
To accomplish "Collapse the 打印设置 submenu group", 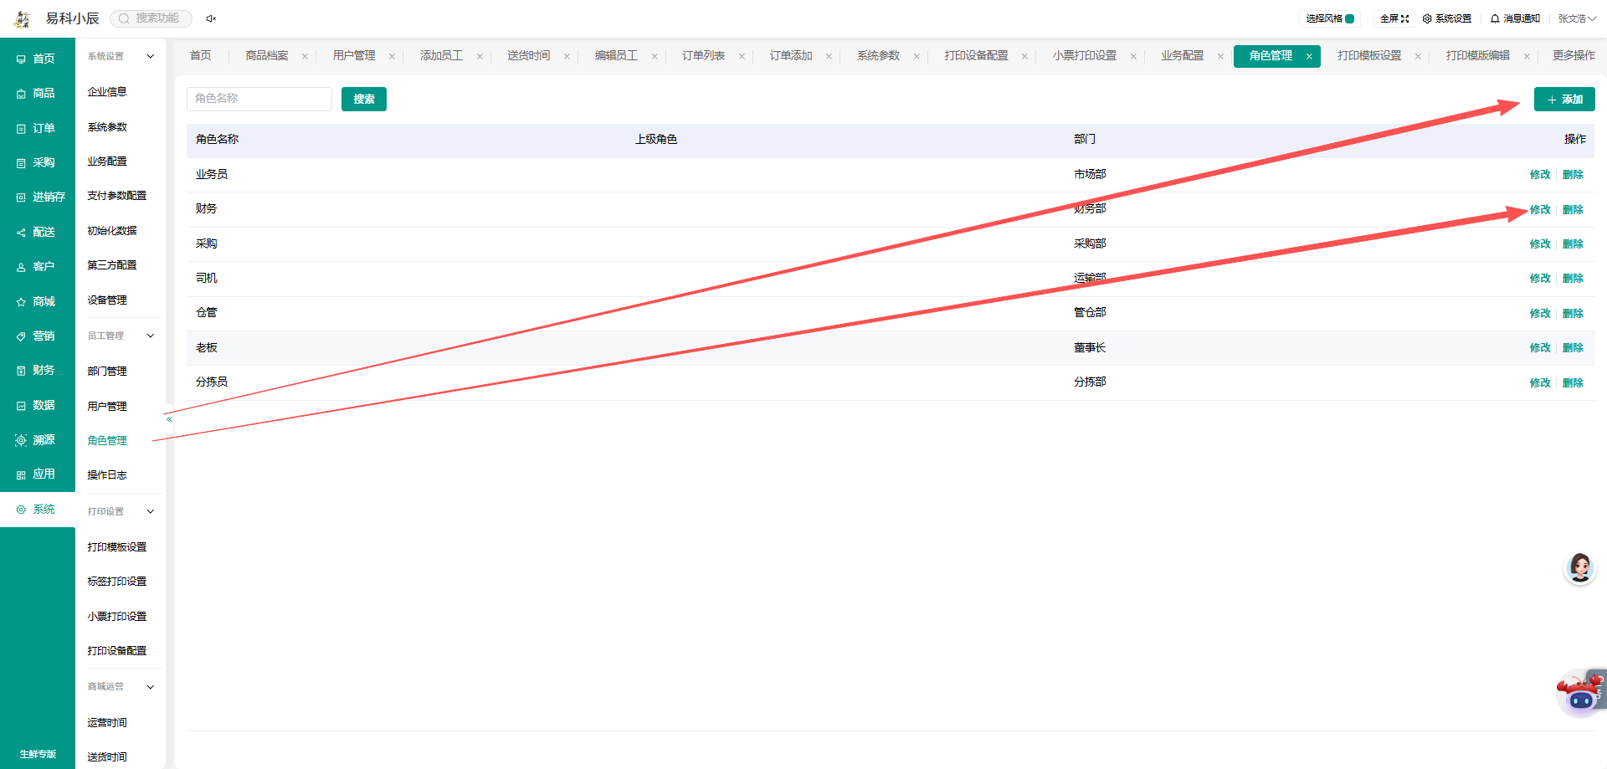I will point(151,511).
